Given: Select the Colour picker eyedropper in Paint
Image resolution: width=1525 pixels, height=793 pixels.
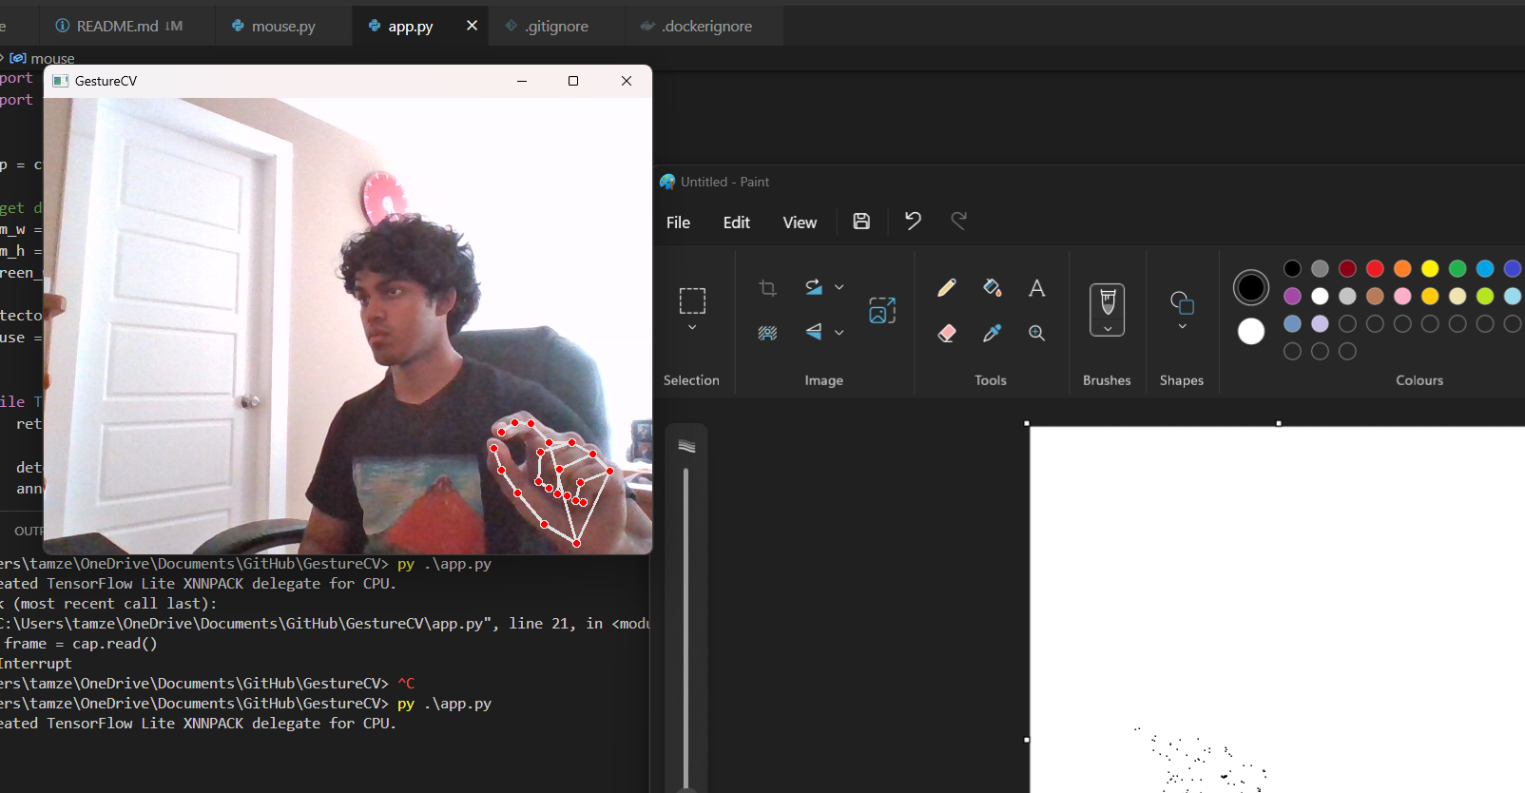Looking at the screenshot, I should coord(992,333).
